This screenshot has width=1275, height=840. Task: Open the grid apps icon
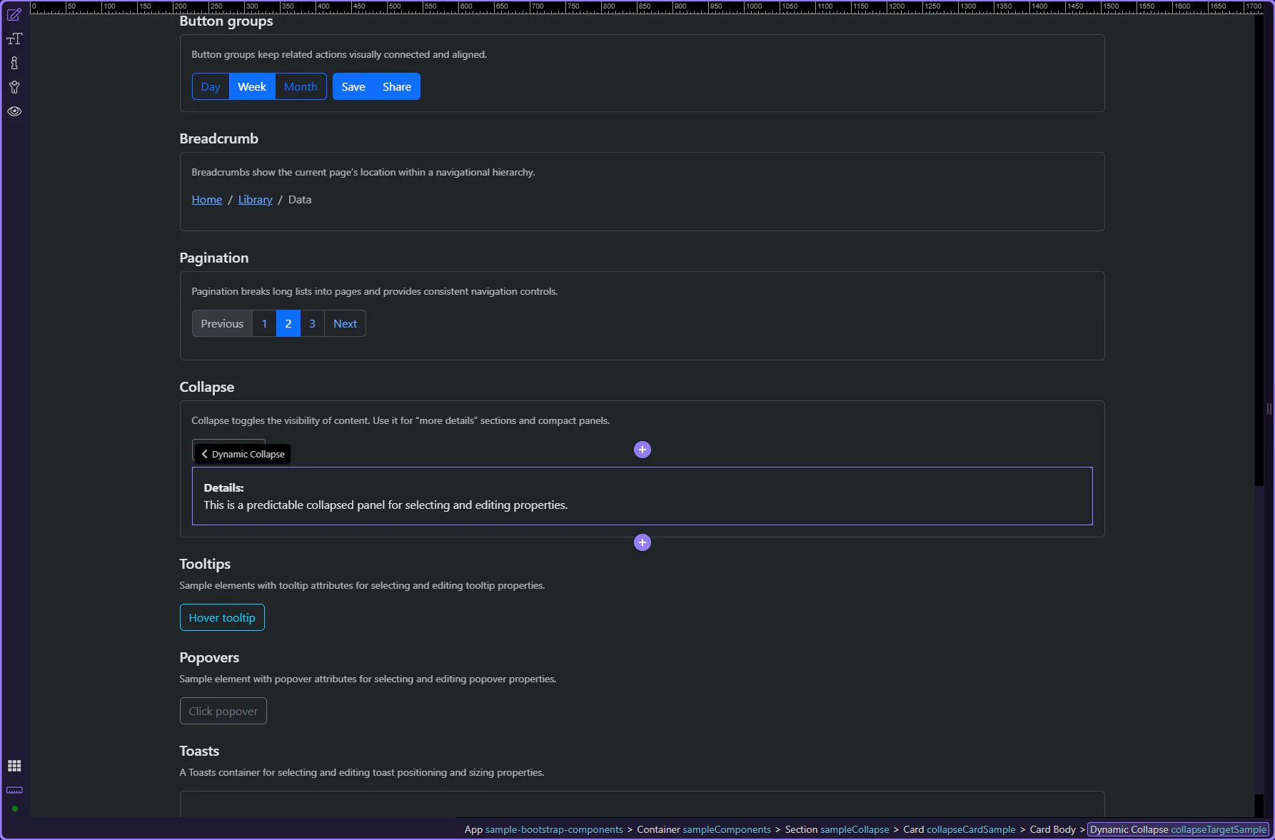coord(14,766)
